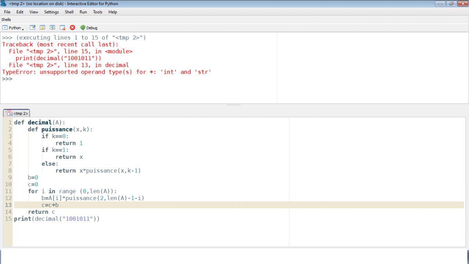This screenshot has height=264, width=469.
Task: Open the Settings menu
Action: [51, 12]
